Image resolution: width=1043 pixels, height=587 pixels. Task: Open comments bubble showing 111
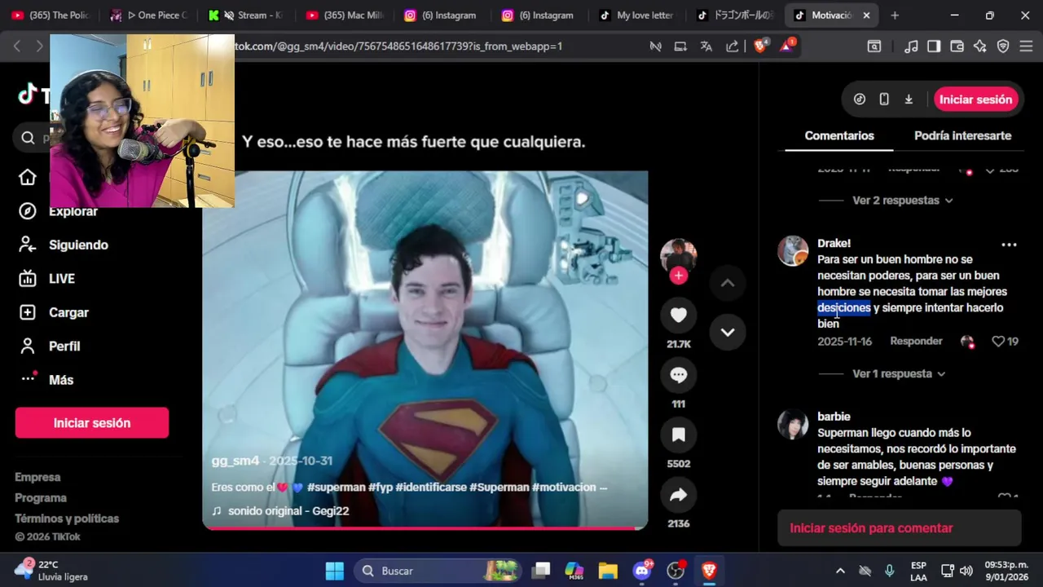[679, 375]
